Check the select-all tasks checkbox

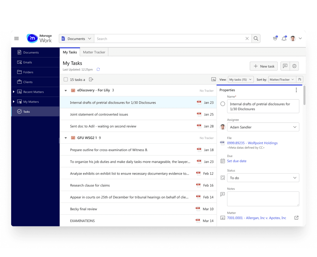click(66, 79)
